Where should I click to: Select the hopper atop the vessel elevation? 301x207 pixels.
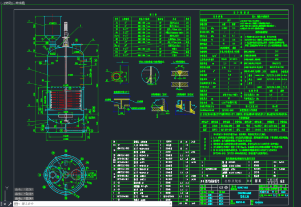(53, 28)
